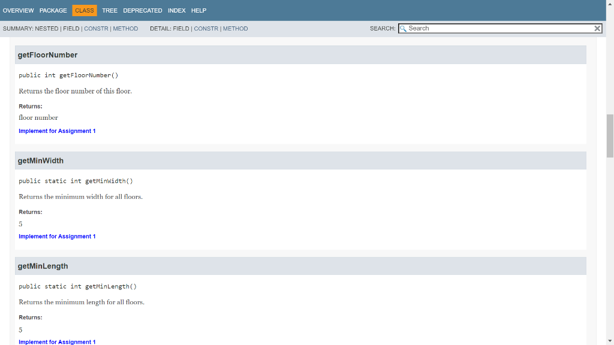The image size is (614, 345).
Task: Select the CLASS navigation tab
Action: coord(84,10)
